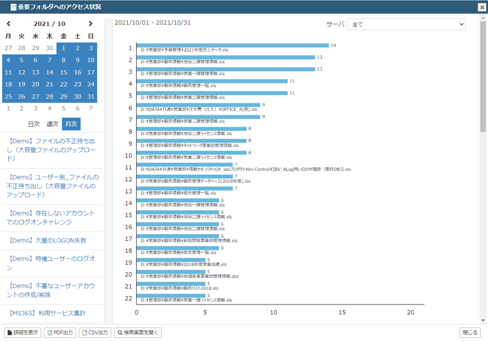Open the サーバ dropdown showing 全て
Image resolution: width=488 pixels, height=342 pixels.
click(407, 24)
